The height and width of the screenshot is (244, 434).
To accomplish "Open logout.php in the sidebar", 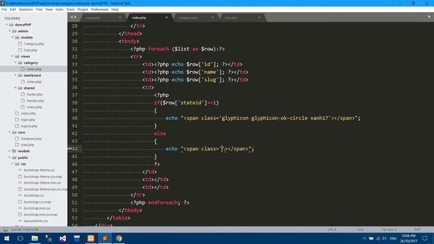I will point(29,126).
